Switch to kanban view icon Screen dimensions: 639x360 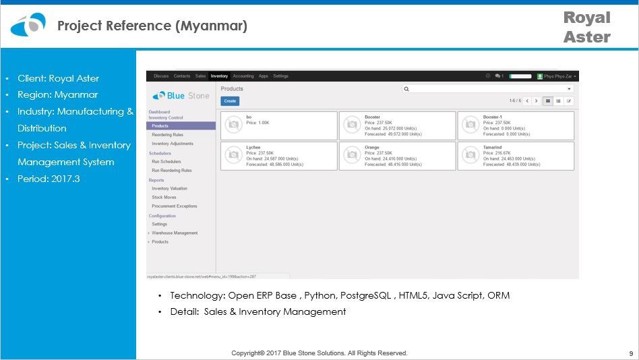pos(548,101)
